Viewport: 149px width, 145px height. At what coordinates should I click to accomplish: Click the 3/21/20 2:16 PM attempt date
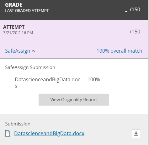point(18,33)
